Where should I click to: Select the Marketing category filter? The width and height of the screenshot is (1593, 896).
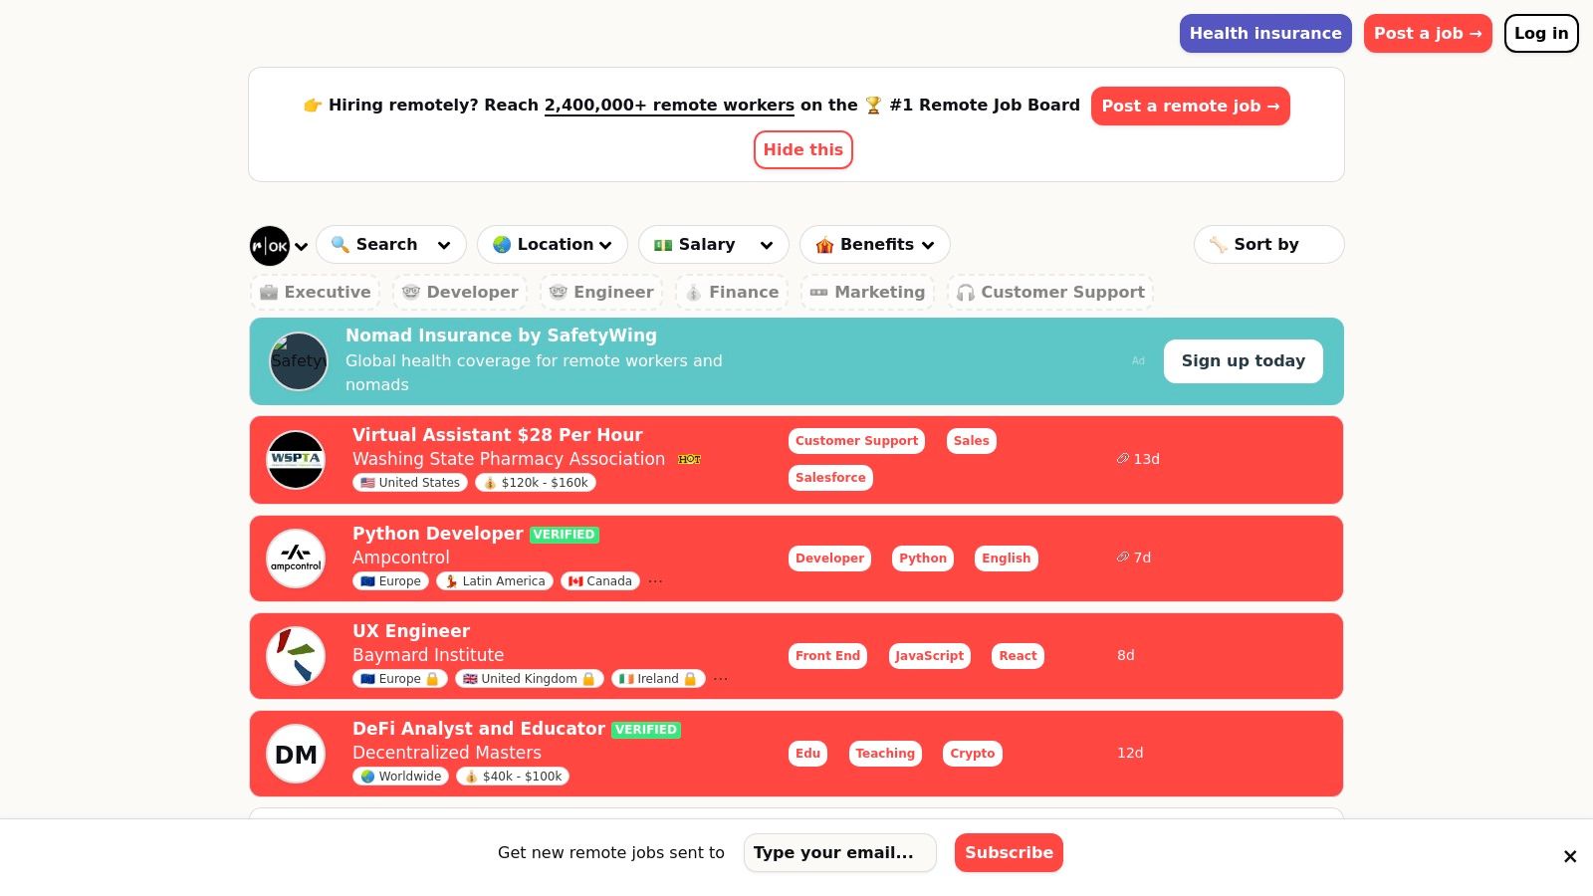tap(867, 293)
